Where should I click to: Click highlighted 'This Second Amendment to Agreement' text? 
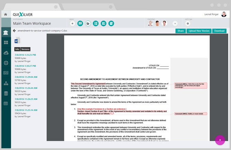(x=88, y=84)
